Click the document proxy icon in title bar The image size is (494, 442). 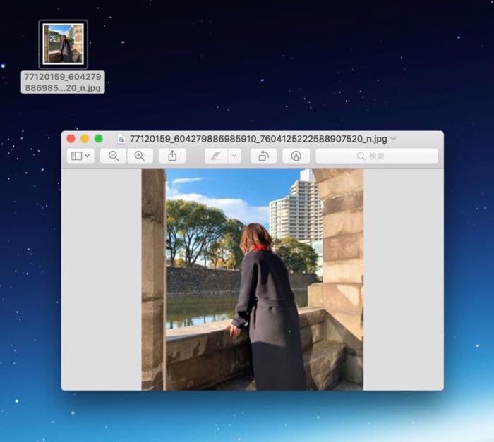tap(121, 139)
